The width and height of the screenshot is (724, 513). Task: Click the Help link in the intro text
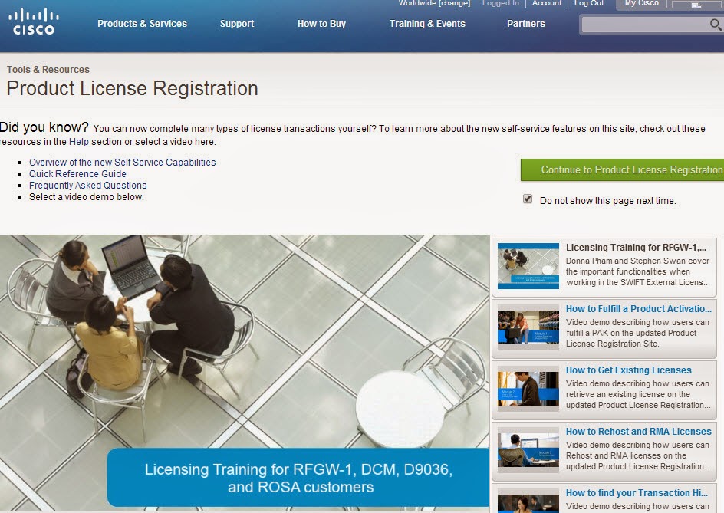pos(78,142)
